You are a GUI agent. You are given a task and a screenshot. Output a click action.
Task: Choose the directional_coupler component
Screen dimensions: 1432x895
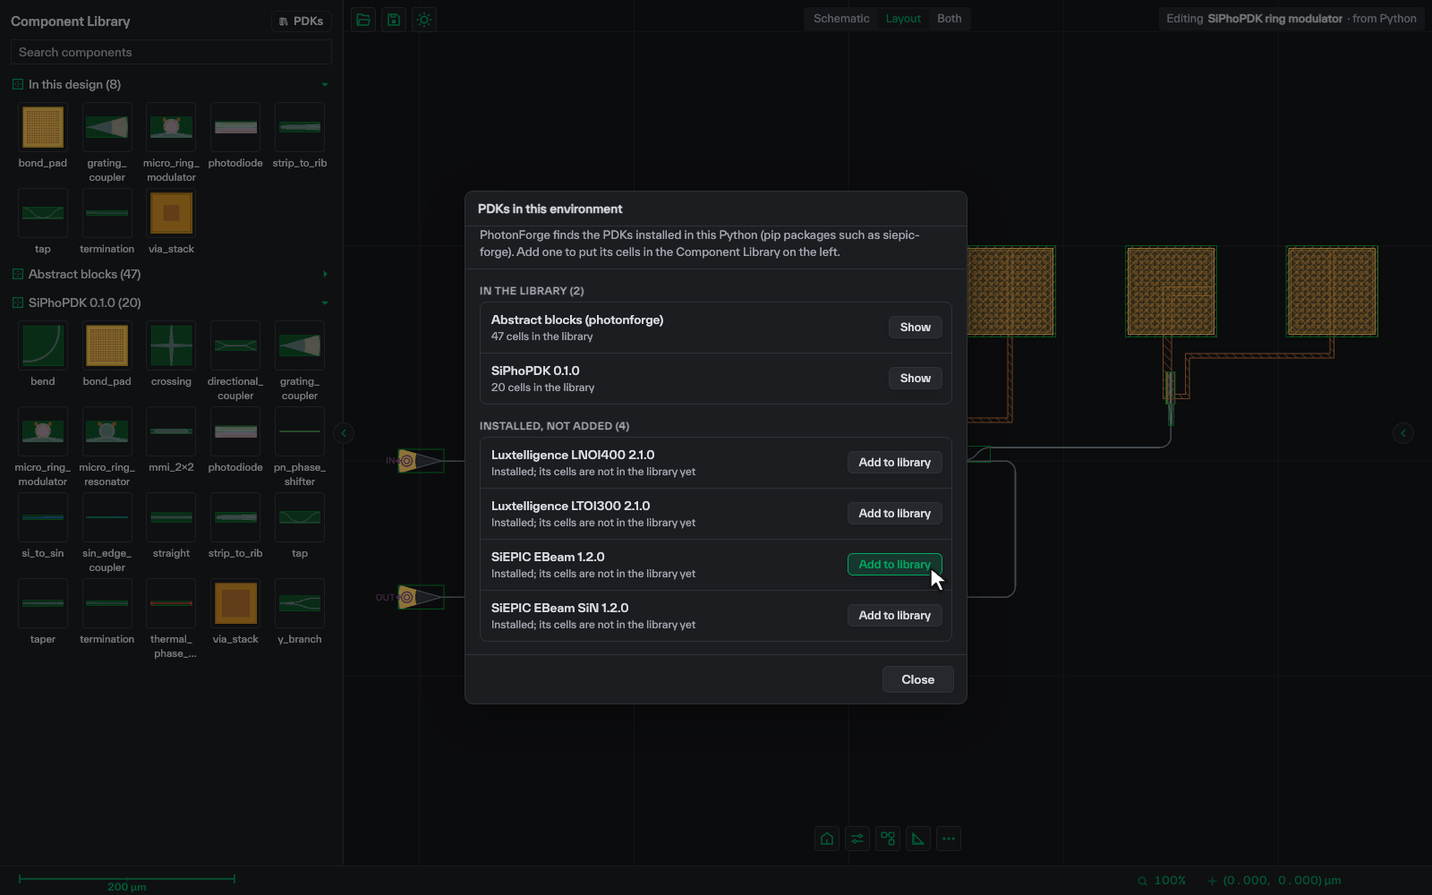point(235,345)
